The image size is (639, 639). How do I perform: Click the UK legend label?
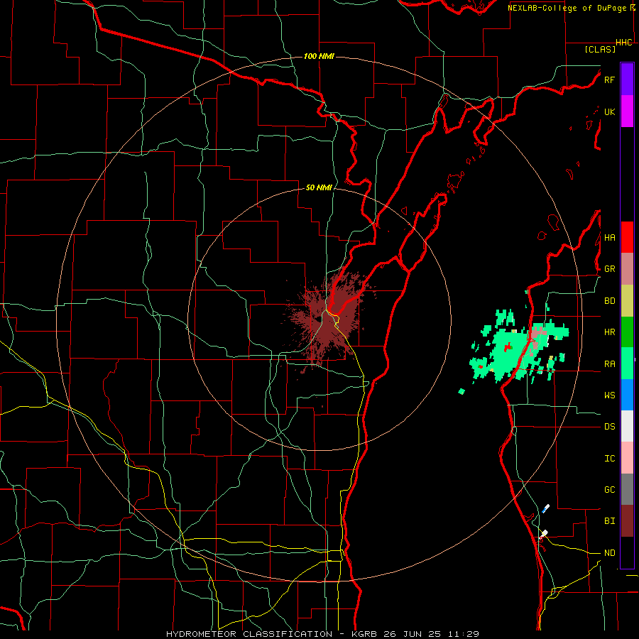point(609,111)
